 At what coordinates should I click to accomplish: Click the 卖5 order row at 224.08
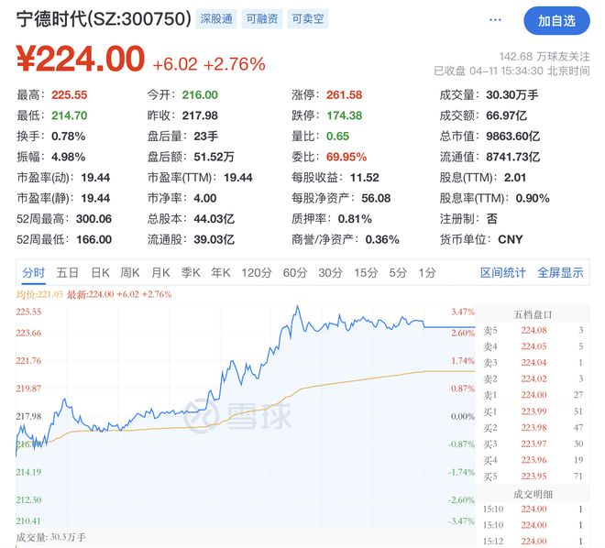[533, 331]
